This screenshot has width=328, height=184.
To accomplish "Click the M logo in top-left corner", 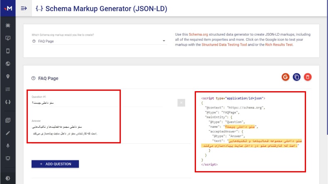I will click(x=8, y=8).
